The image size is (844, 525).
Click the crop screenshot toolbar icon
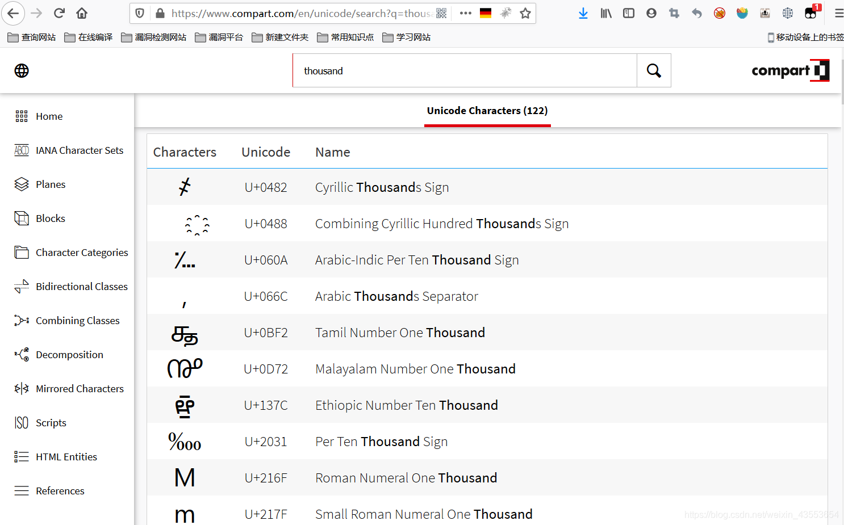[674, 13]
